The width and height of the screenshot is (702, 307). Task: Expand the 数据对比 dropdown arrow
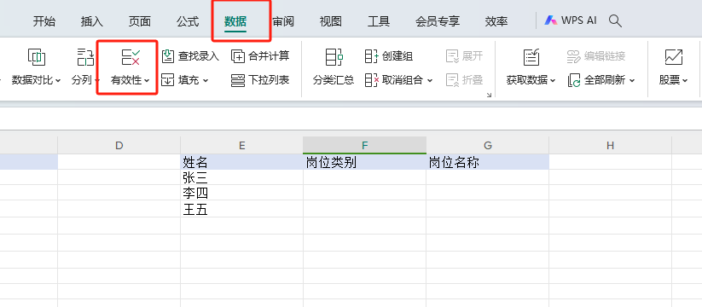[58, 81]
